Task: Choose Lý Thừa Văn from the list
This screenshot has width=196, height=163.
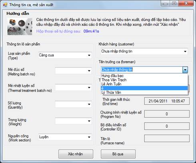Action: [x=144, y=93]
